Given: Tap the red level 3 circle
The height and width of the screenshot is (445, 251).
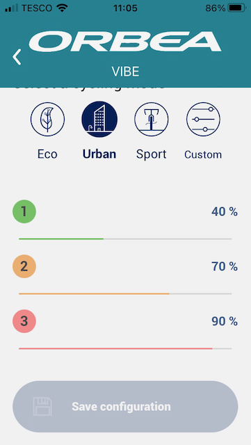Looking at the screenshot, I should [24, 321].
